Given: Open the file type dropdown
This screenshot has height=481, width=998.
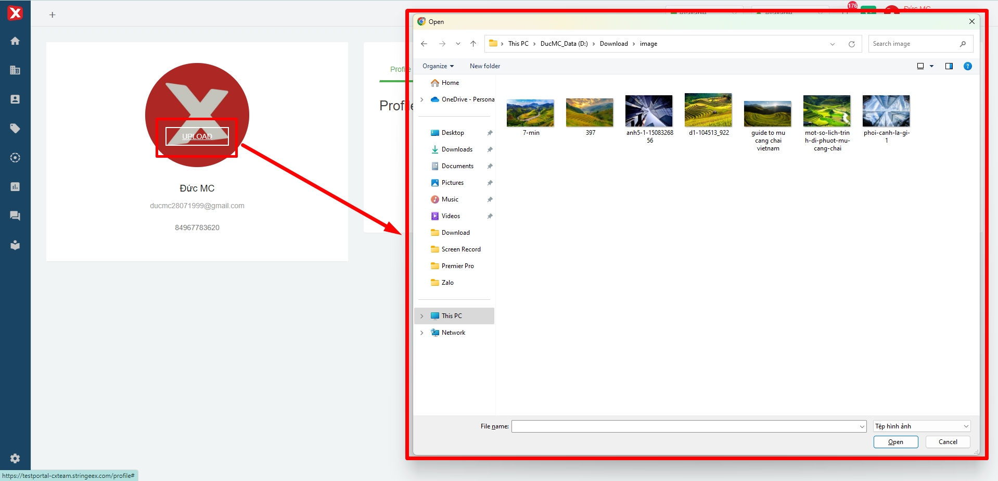Looking at the screenshot, I should click(921, 426).
